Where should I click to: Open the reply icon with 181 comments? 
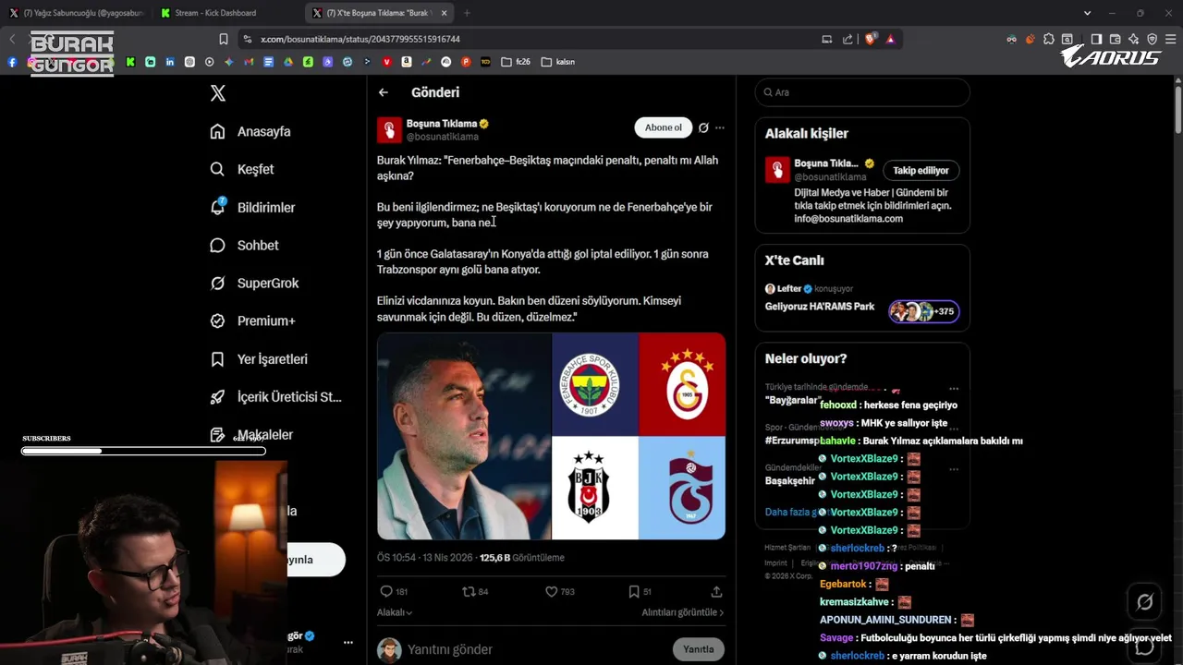point(394,591)
